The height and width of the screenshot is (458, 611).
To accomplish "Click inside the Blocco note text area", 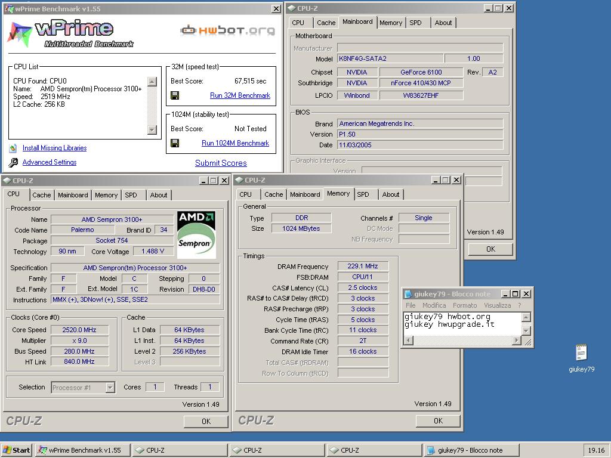I will point(462,324).
